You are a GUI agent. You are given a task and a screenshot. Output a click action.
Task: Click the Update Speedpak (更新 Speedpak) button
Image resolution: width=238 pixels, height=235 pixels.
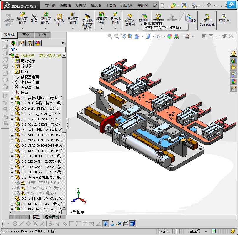[x=207, y=20]
